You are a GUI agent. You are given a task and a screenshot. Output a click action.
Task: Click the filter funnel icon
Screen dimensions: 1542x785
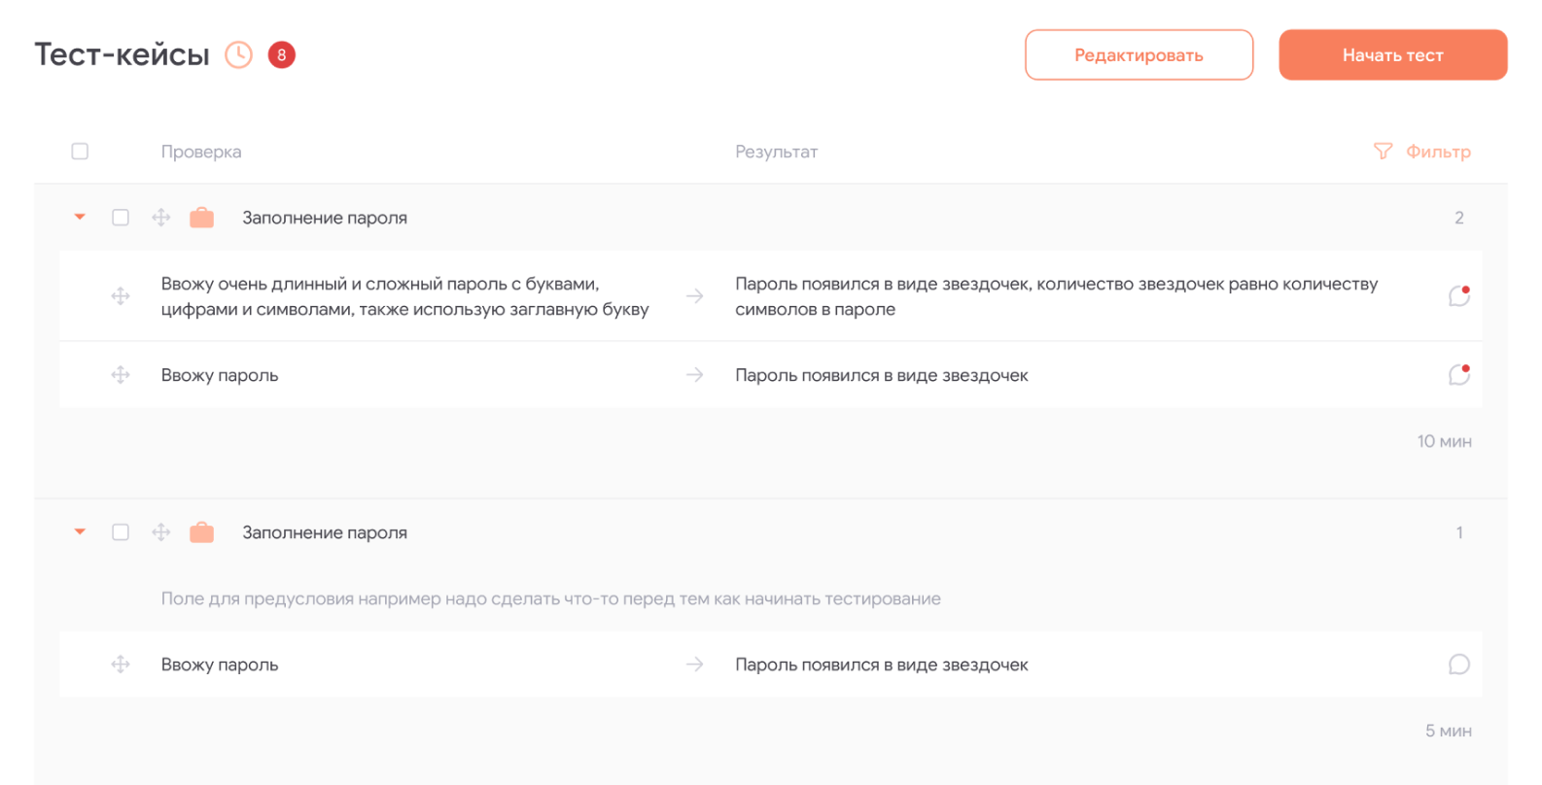(1383, 152)
